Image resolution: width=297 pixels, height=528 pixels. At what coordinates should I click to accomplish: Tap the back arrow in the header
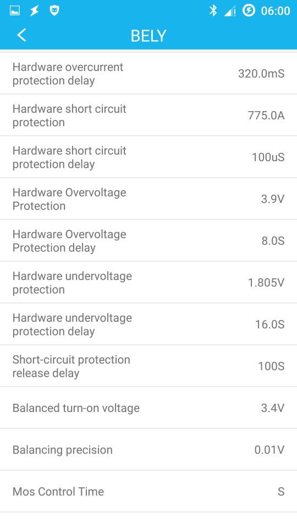coord(21,35)
